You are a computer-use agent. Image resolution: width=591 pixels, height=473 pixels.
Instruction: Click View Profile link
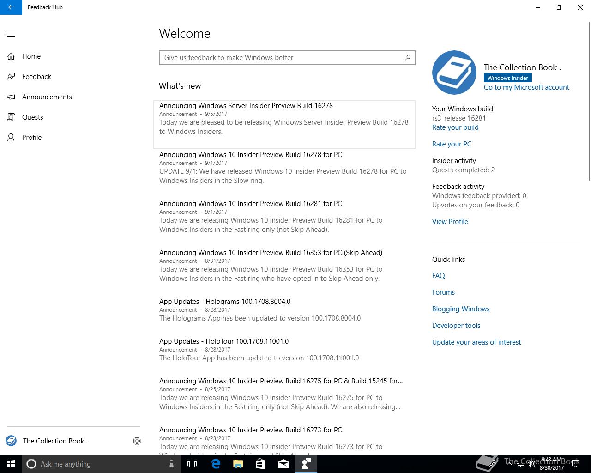tap(450, 222)
